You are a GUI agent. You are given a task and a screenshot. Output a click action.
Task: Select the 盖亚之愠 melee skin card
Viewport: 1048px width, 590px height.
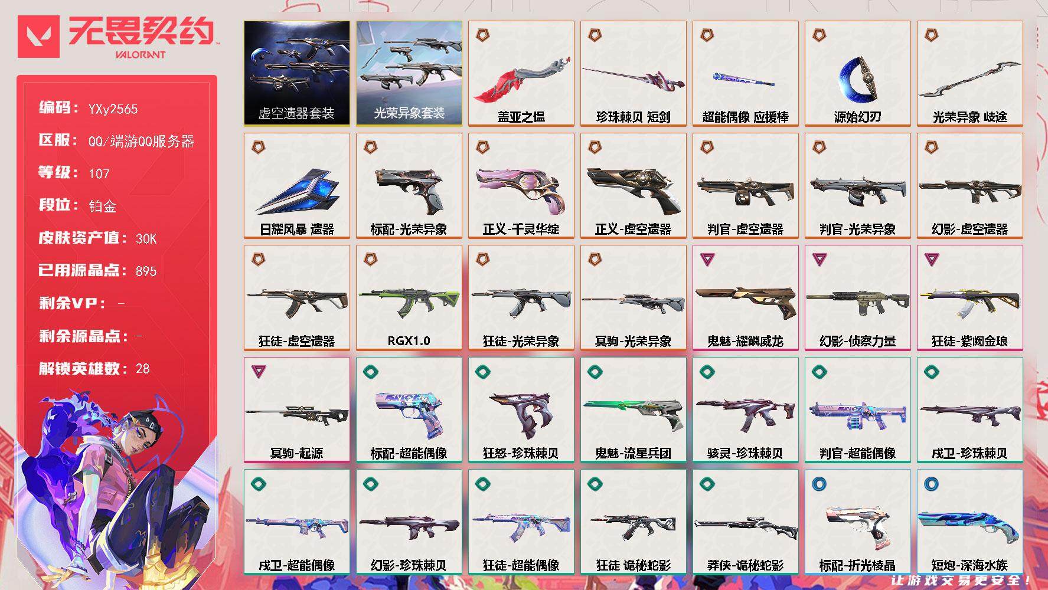[521, 73]
